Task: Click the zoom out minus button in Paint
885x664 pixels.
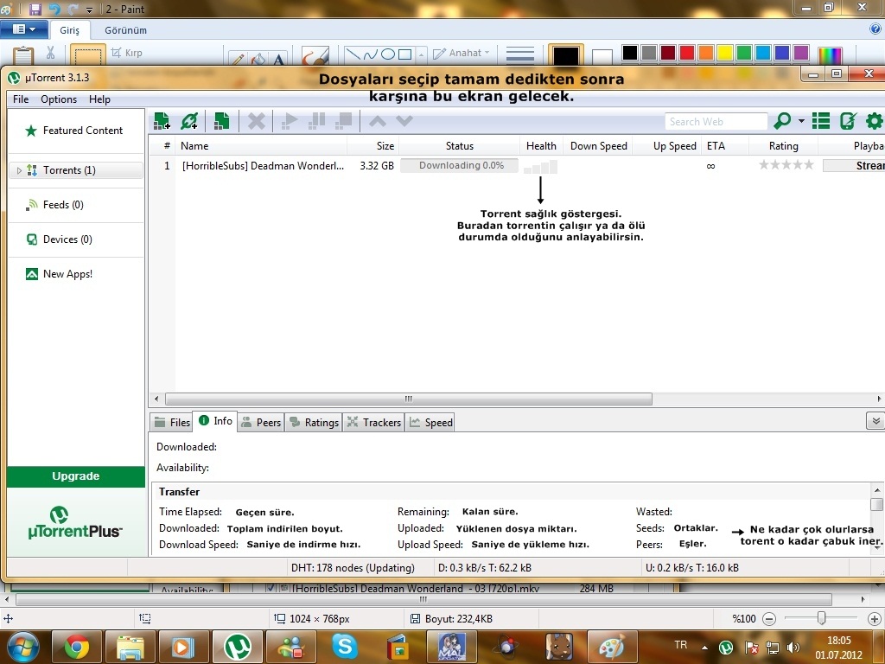Action: tap(768, 619)
